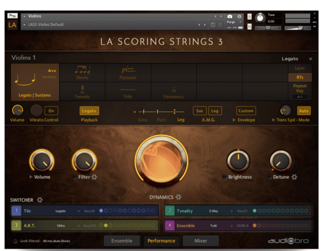Switch to the Performance tab
The width and height of the screenshot is (328, 251).
pyautogui.click(x=161, y=241)
